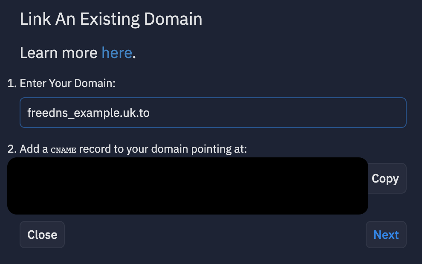Click the Enter Your Domain input field
This screenshot has height=264, width=422.
tap(213, 113)
